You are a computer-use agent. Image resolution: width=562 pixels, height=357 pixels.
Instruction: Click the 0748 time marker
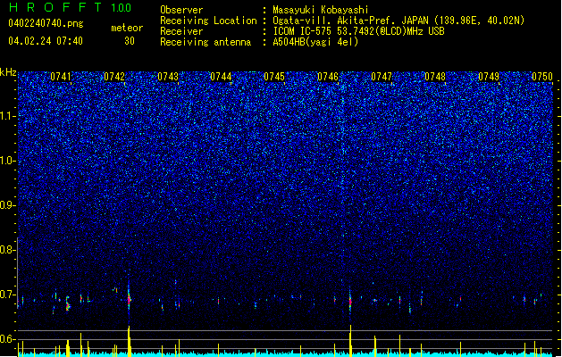click(435, 77)
